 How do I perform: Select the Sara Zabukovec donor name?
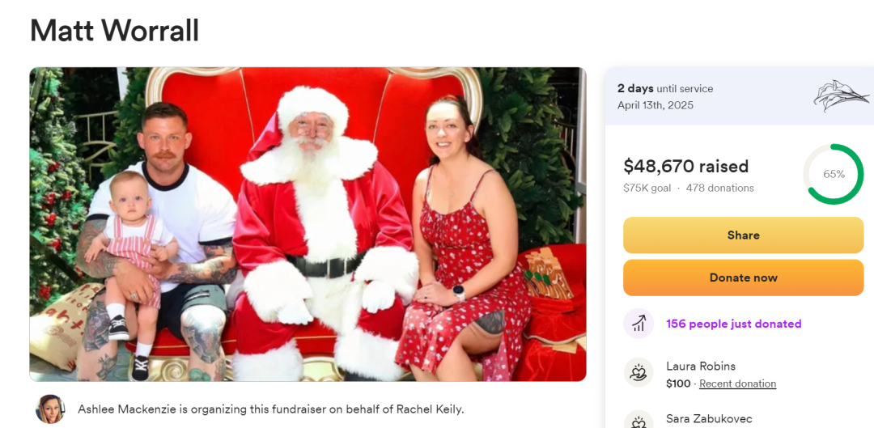[x=709, y=418]
